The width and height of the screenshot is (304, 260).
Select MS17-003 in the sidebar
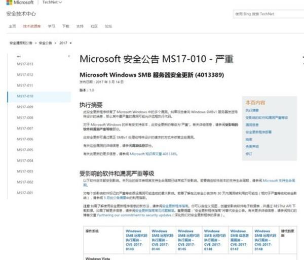(x=25, y=171)
